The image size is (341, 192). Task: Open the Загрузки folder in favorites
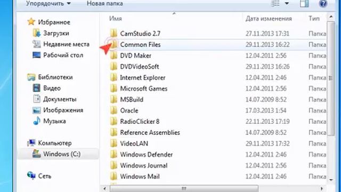(x=56, y=33)
